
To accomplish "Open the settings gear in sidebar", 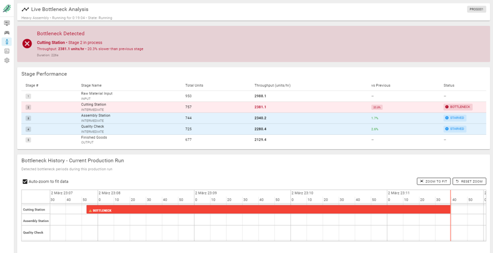I will pyautogui.click(x=7, y=61).
